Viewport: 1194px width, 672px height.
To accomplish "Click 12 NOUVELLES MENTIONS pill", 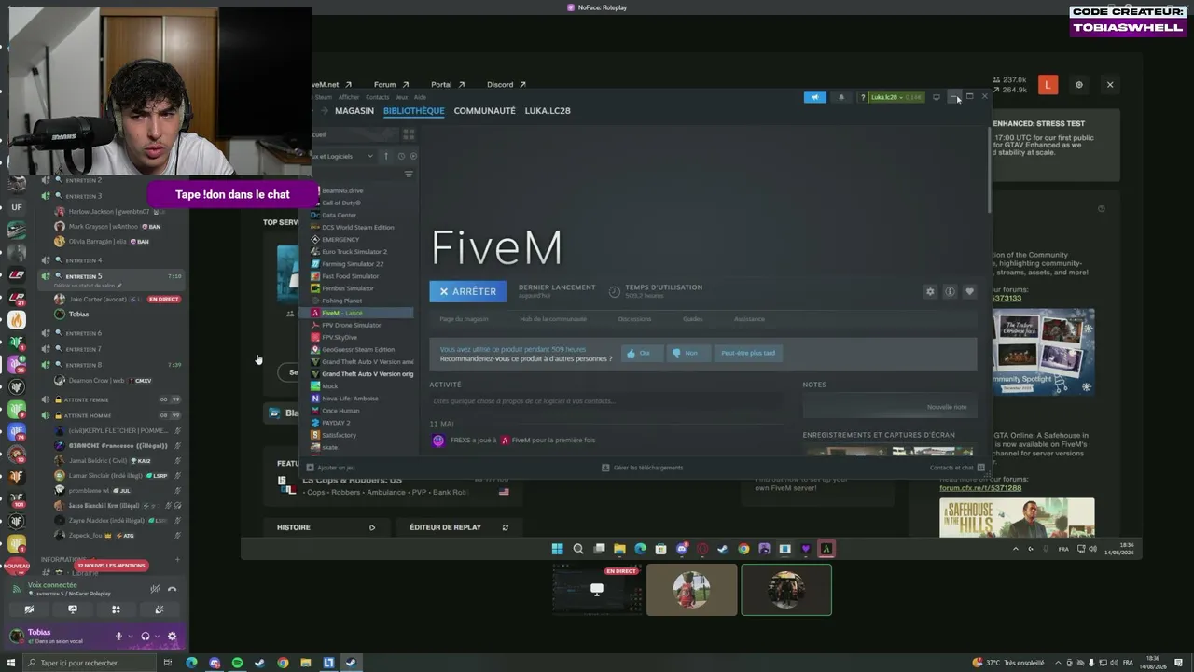I will tap(112, 566).
